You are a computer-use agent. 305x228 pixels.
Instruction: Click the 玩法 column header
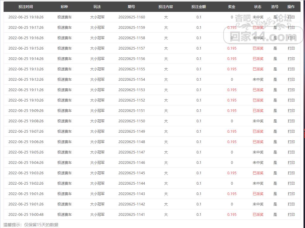pos(97,7)
